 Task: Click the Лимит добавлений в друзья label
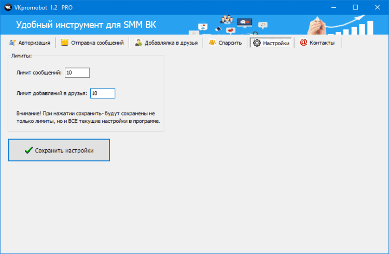coord(52,93)
